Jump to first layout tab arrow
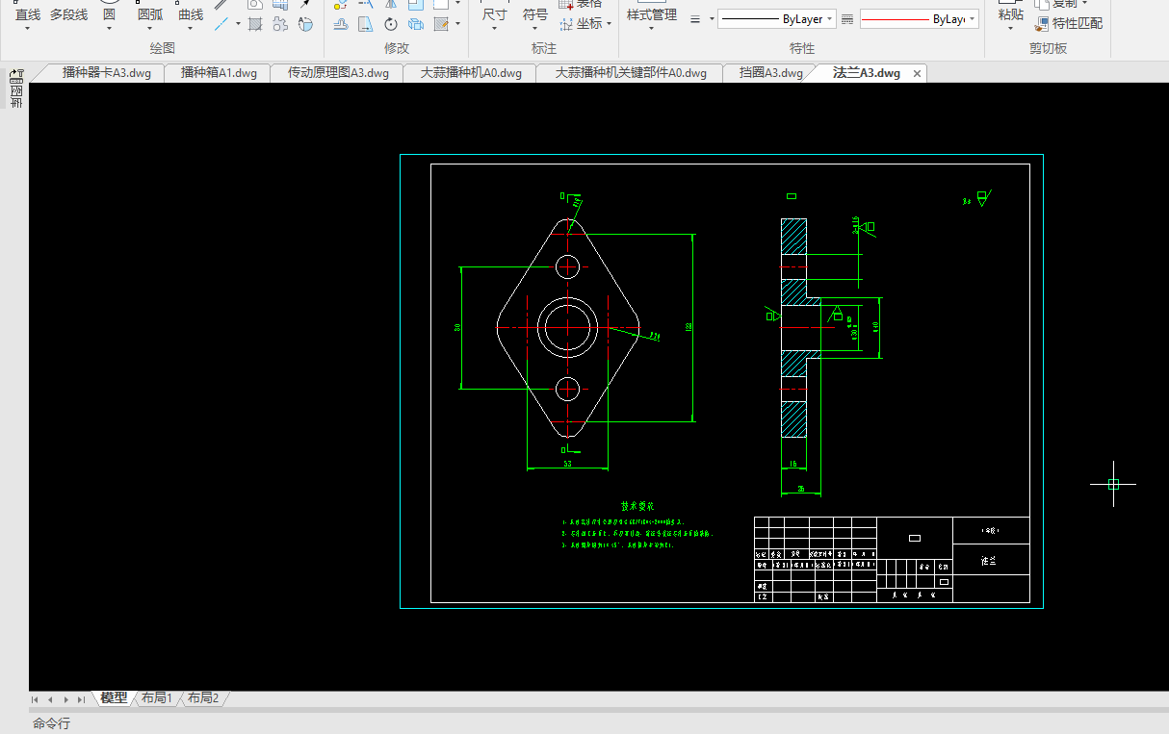 coord(36,699)
